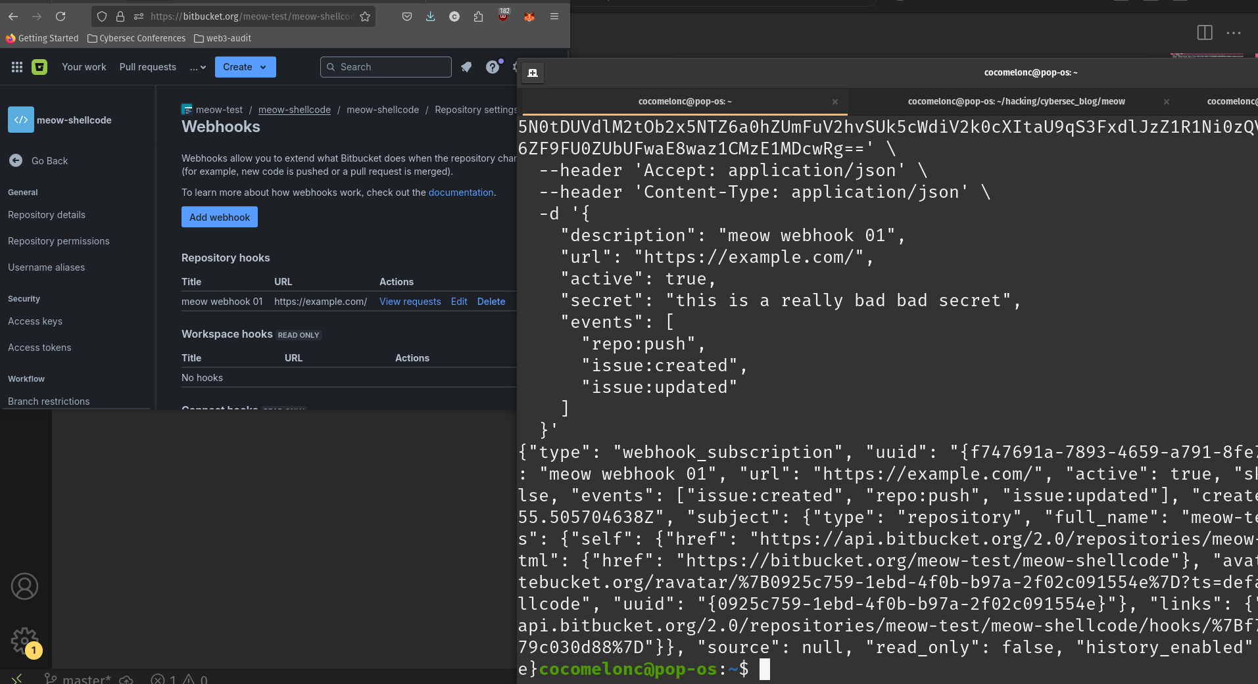Image resolution: width=1258 pixels, height=684 pixels.
Task: Open new terminal tab icon
Action: pos(533,73)
